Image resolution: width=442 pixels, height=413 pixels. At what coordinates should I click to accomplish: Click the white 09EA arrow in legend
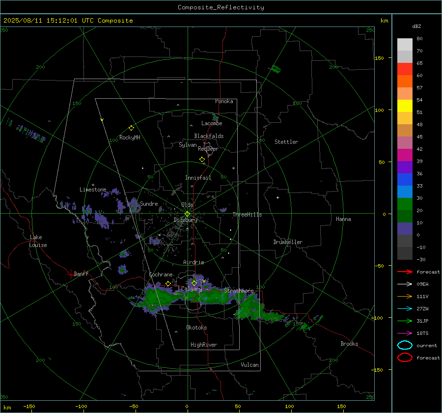click(405, 284)
